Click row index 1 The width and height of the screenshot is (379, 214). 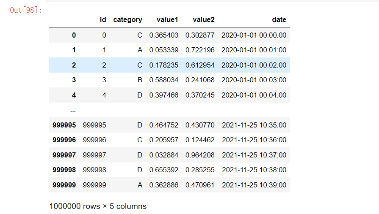click(74, 50)
